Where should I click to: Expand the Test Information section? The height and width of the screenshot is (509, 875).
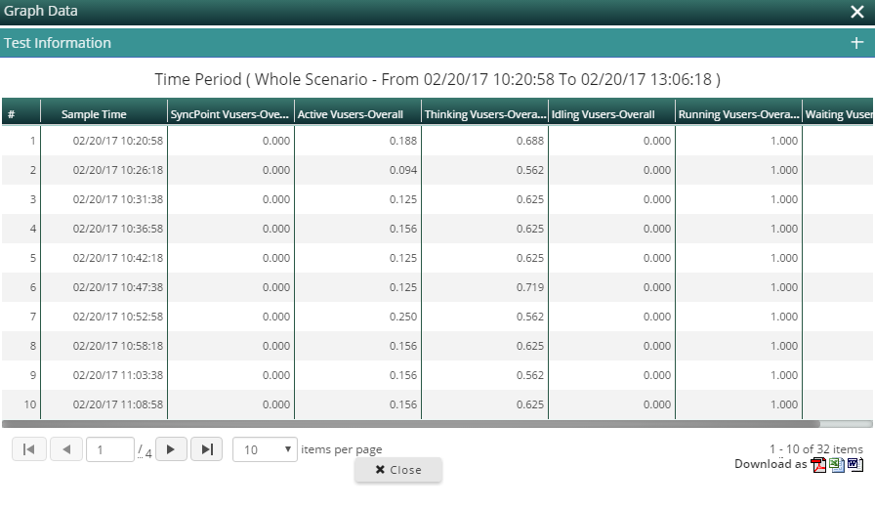pyautogui.click(x=856, y=43)
